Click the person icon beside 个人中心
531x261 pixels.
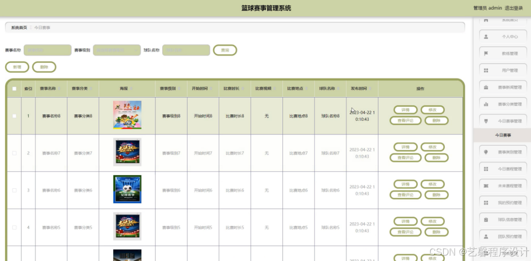(486, 37)
